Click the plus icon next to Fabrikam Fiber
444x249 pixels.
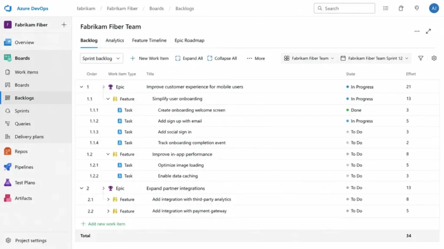coord(64,25)
